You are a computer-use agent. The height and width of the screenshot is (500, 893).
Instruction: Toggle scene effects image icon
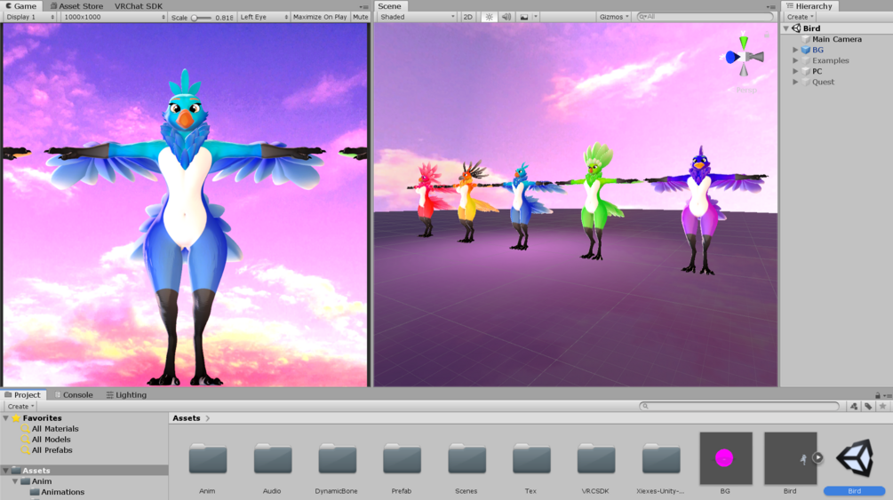click(x=524, y=17)
